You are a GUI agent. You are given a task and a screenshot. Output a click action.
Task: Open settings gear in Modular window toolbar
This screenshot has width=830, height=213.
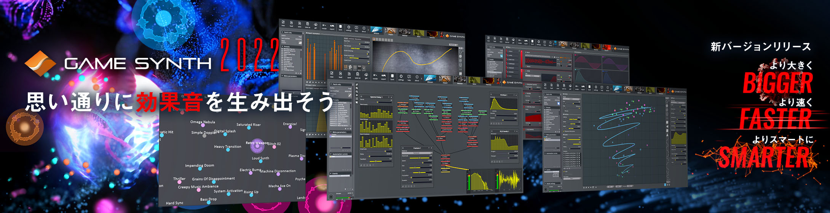[x=401, y=77]
